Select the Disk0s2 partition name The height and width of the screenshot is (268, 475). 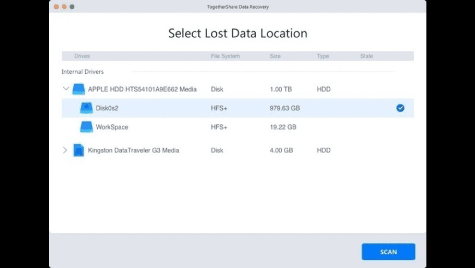coord(111,108)
